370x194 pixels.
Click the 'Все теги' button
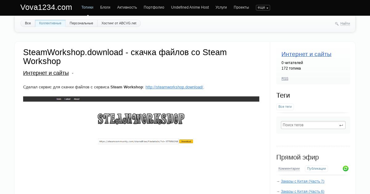coord(285,107)
